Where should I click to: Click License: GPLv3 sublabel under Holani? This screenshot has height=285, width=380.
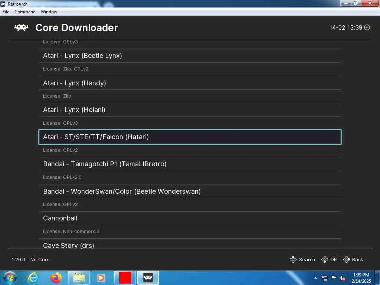pyautogui.click(x=60, y=123)
